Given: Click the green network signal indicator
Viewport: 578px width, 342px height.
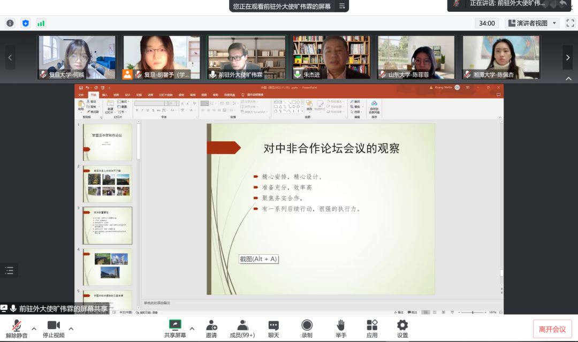Looking at the screenshot, I should tap(41, 23).
